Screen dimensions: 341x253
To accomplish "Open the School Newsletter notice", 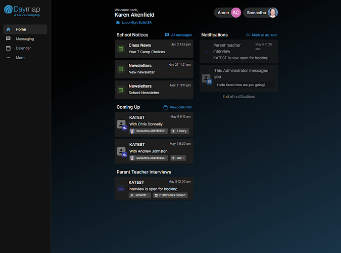I will pos(154,90).
